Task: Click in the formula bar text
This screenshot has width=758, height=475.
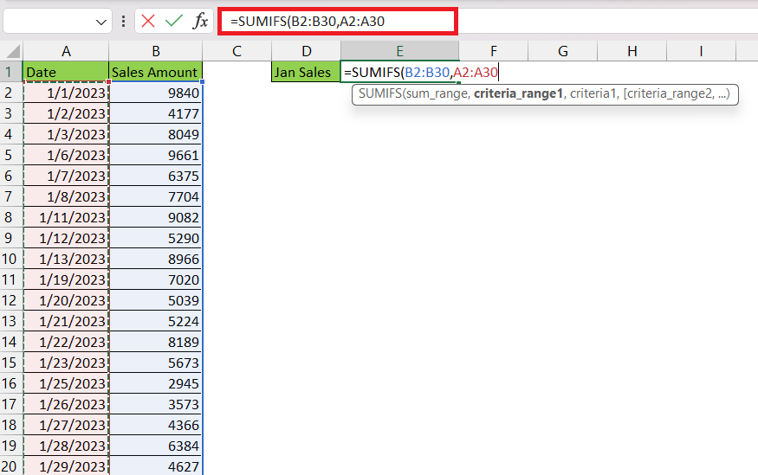Action: tap(338, 22)
